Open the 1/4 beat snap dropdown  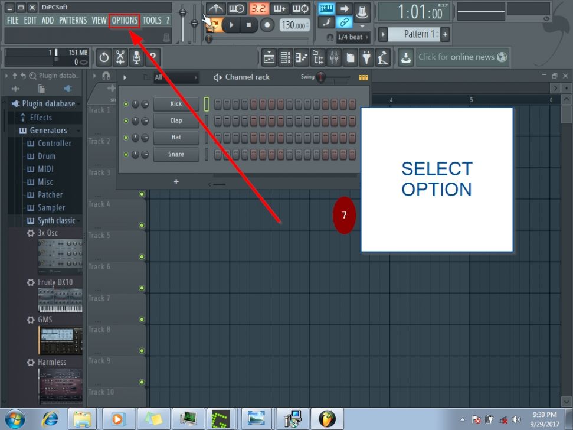(x=353, y=37)
